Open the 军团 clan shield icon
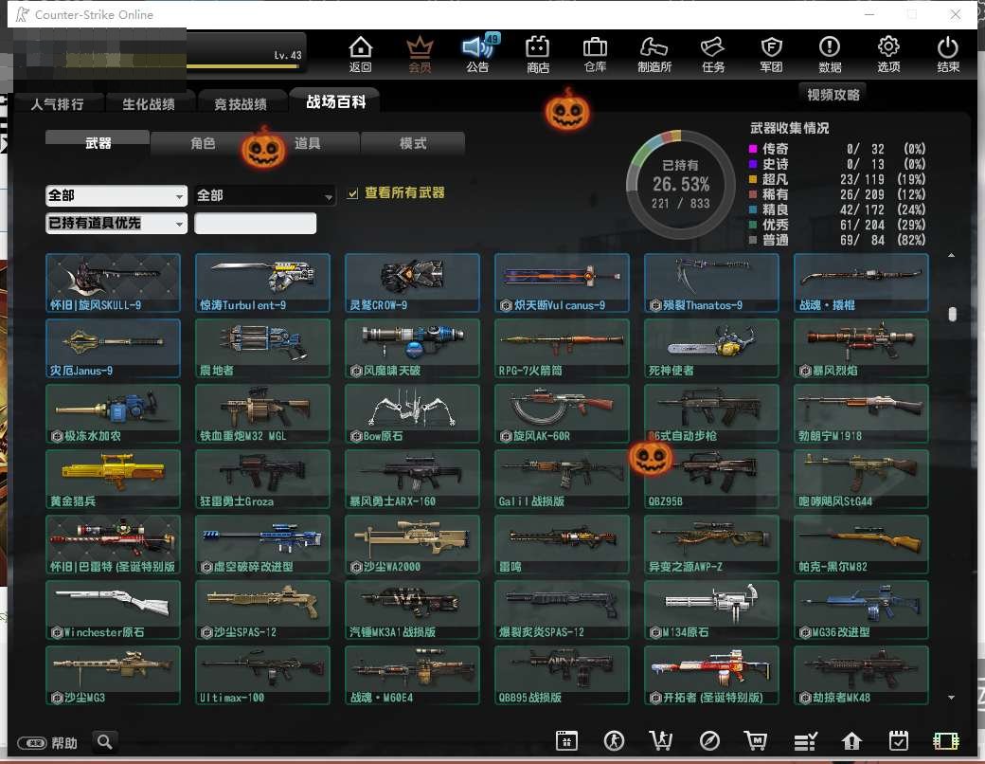985x764 pixels. (771, 54)
